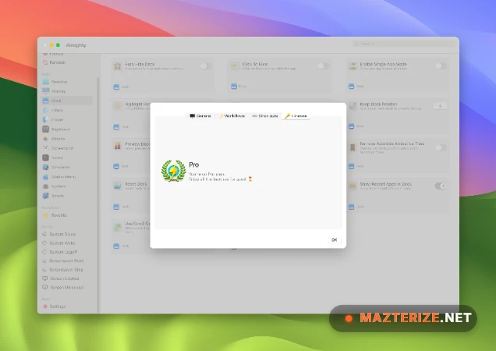Switch to the General tab

(200, 116)
